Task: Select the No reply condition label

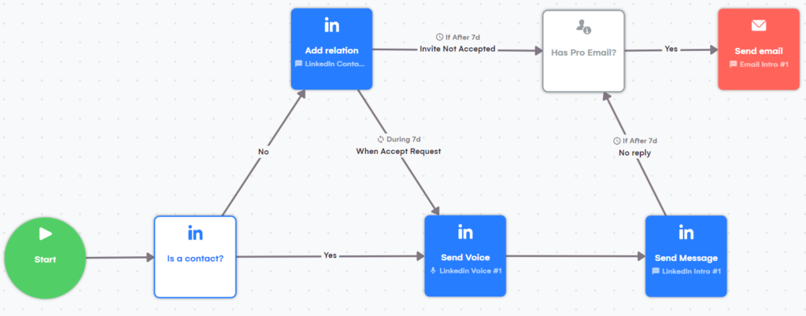Action: [x=634, y=152]
